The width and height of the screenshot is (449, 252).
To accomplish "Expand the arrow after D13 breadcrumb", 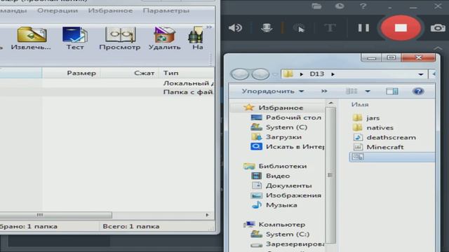I will point(333,74).
